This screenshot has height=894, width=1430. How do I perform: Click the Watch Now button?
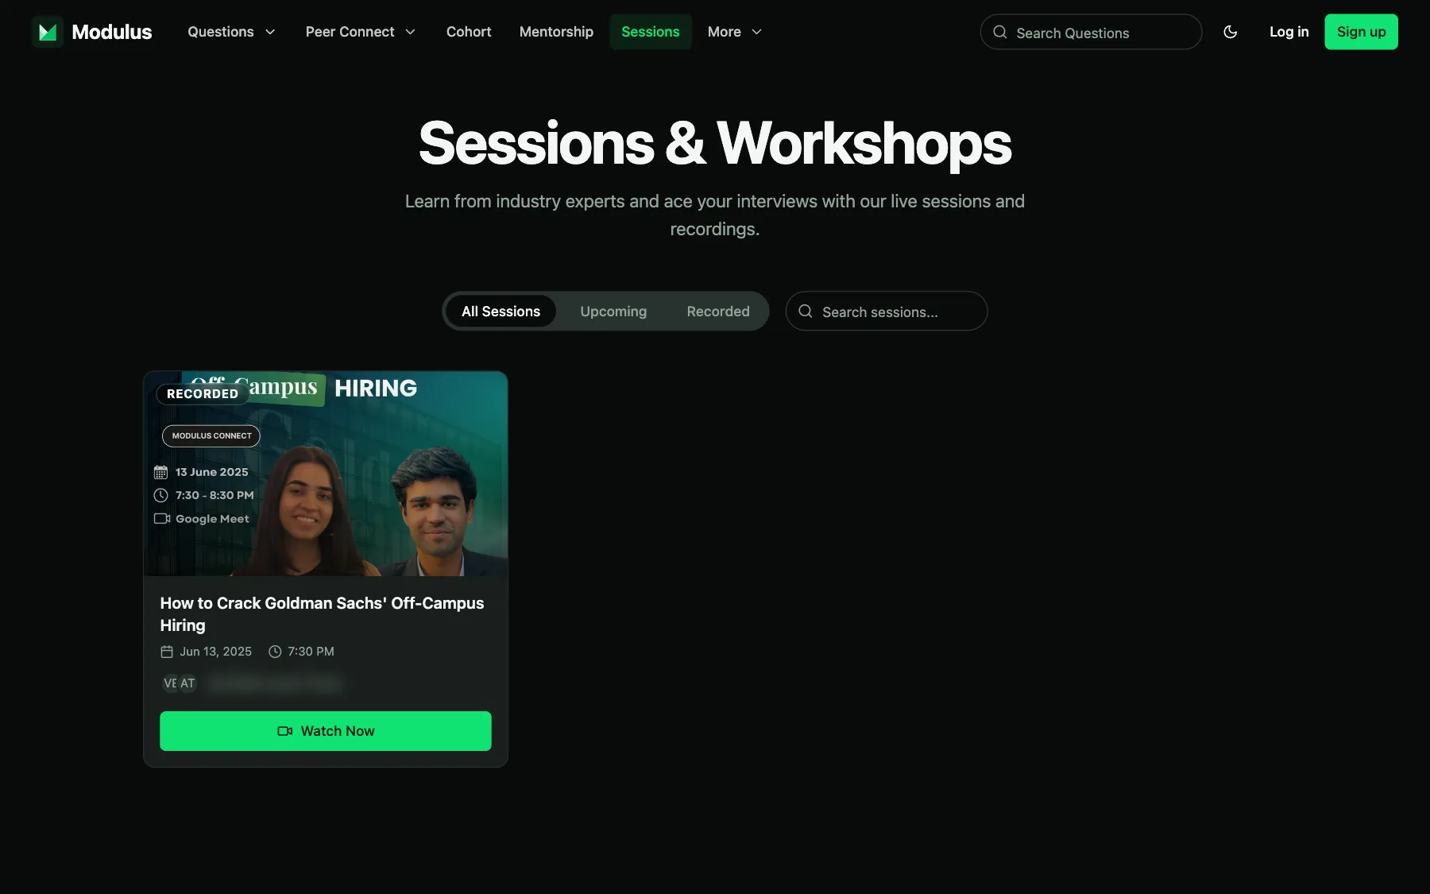coord(326,731)
